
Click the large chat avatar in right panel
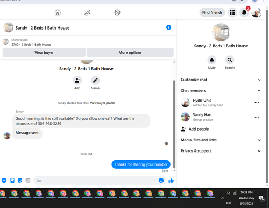[221, 32]
